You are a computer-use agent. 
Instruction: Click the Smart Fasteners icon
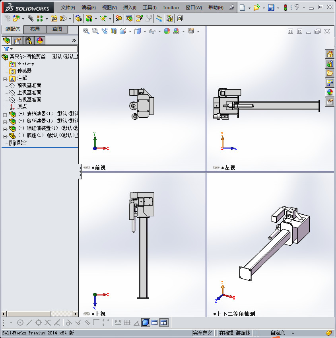[54, 19]
